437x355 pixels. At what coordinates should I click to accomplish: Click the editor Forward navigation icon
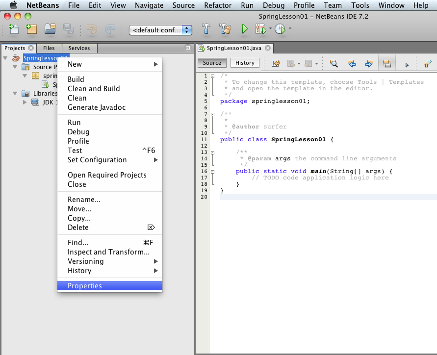tap(308, 64)
